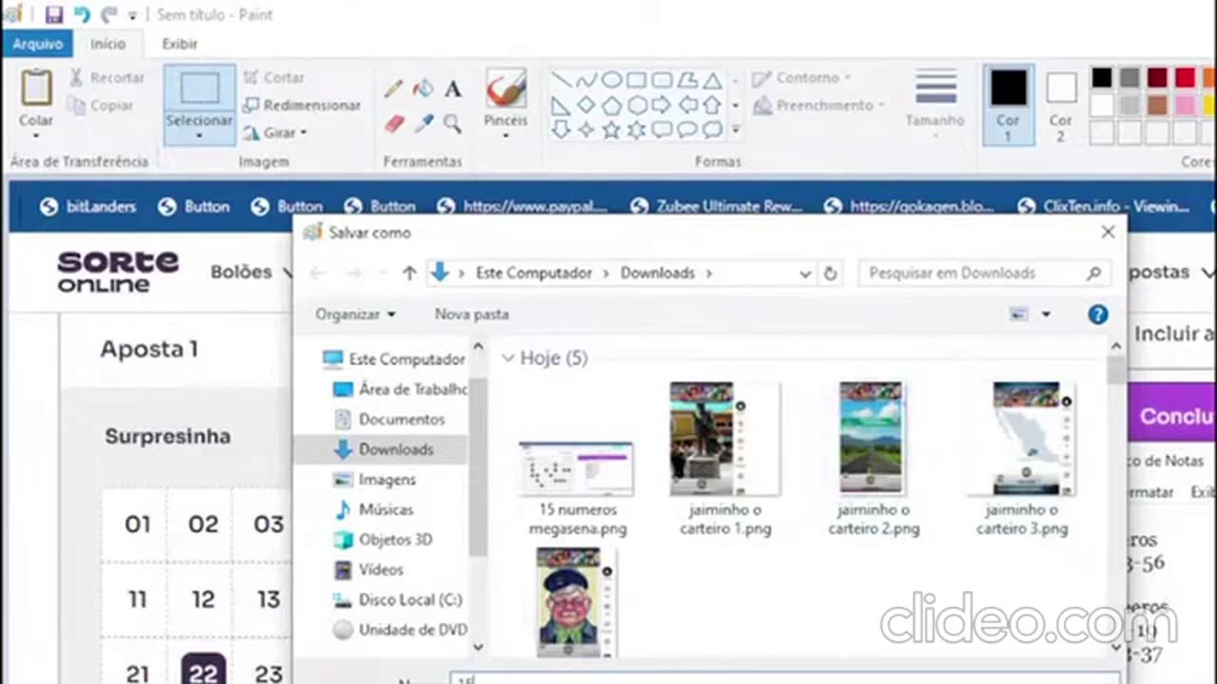Select Área de Trabalho in navigation pane

401,389
